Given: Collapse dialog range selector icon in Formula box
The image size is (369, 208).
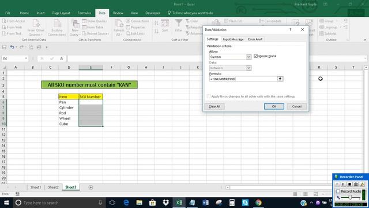Looking at the screenshot, I should point(280,79).
